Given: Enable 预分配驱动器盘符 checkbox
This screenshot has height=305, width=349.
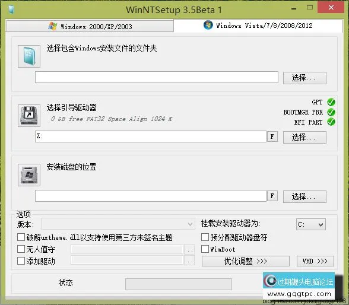Looking at the screenshot, I should 205,237.
